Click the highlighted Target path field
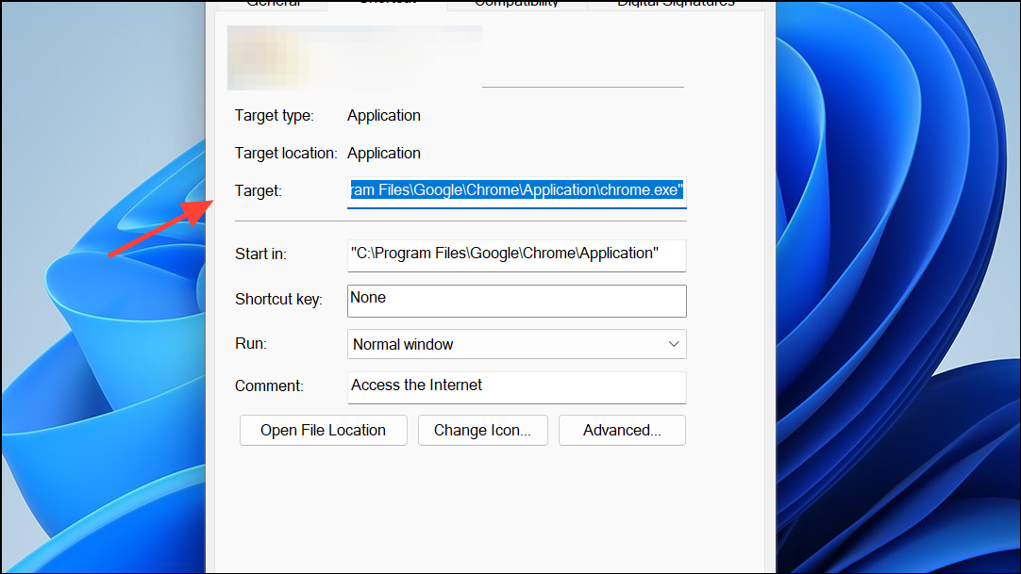The height and width of the screenshot is (574, 1021). click(516, 190)
